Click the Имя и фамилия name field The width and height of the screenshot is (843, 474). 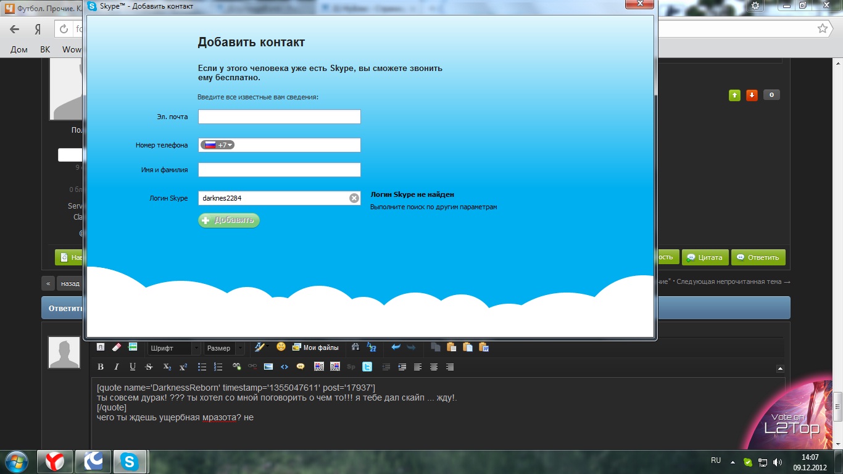pos(280,170)
